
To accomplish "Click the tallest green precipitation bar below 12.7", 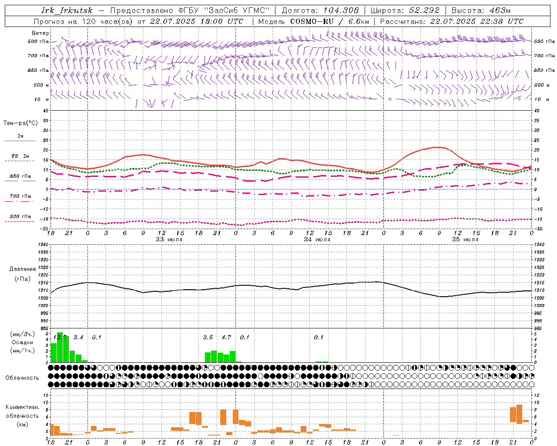I will coord(60,347).
